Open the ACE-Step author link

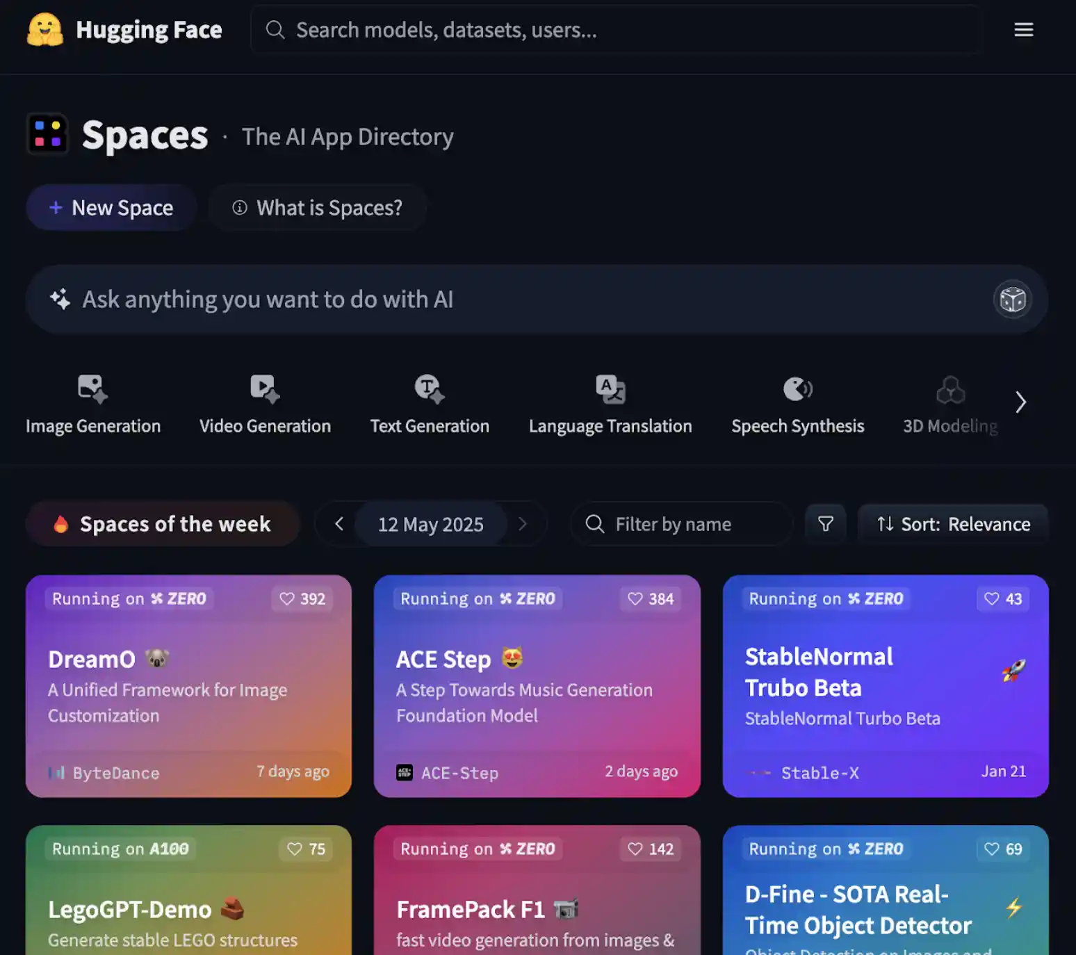pyautogui.click(x=459, y=773)
